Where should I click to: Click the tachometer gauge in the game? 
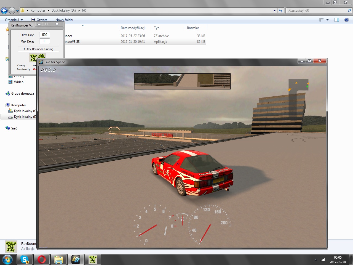pyautogui.click(x=154, y=224)
